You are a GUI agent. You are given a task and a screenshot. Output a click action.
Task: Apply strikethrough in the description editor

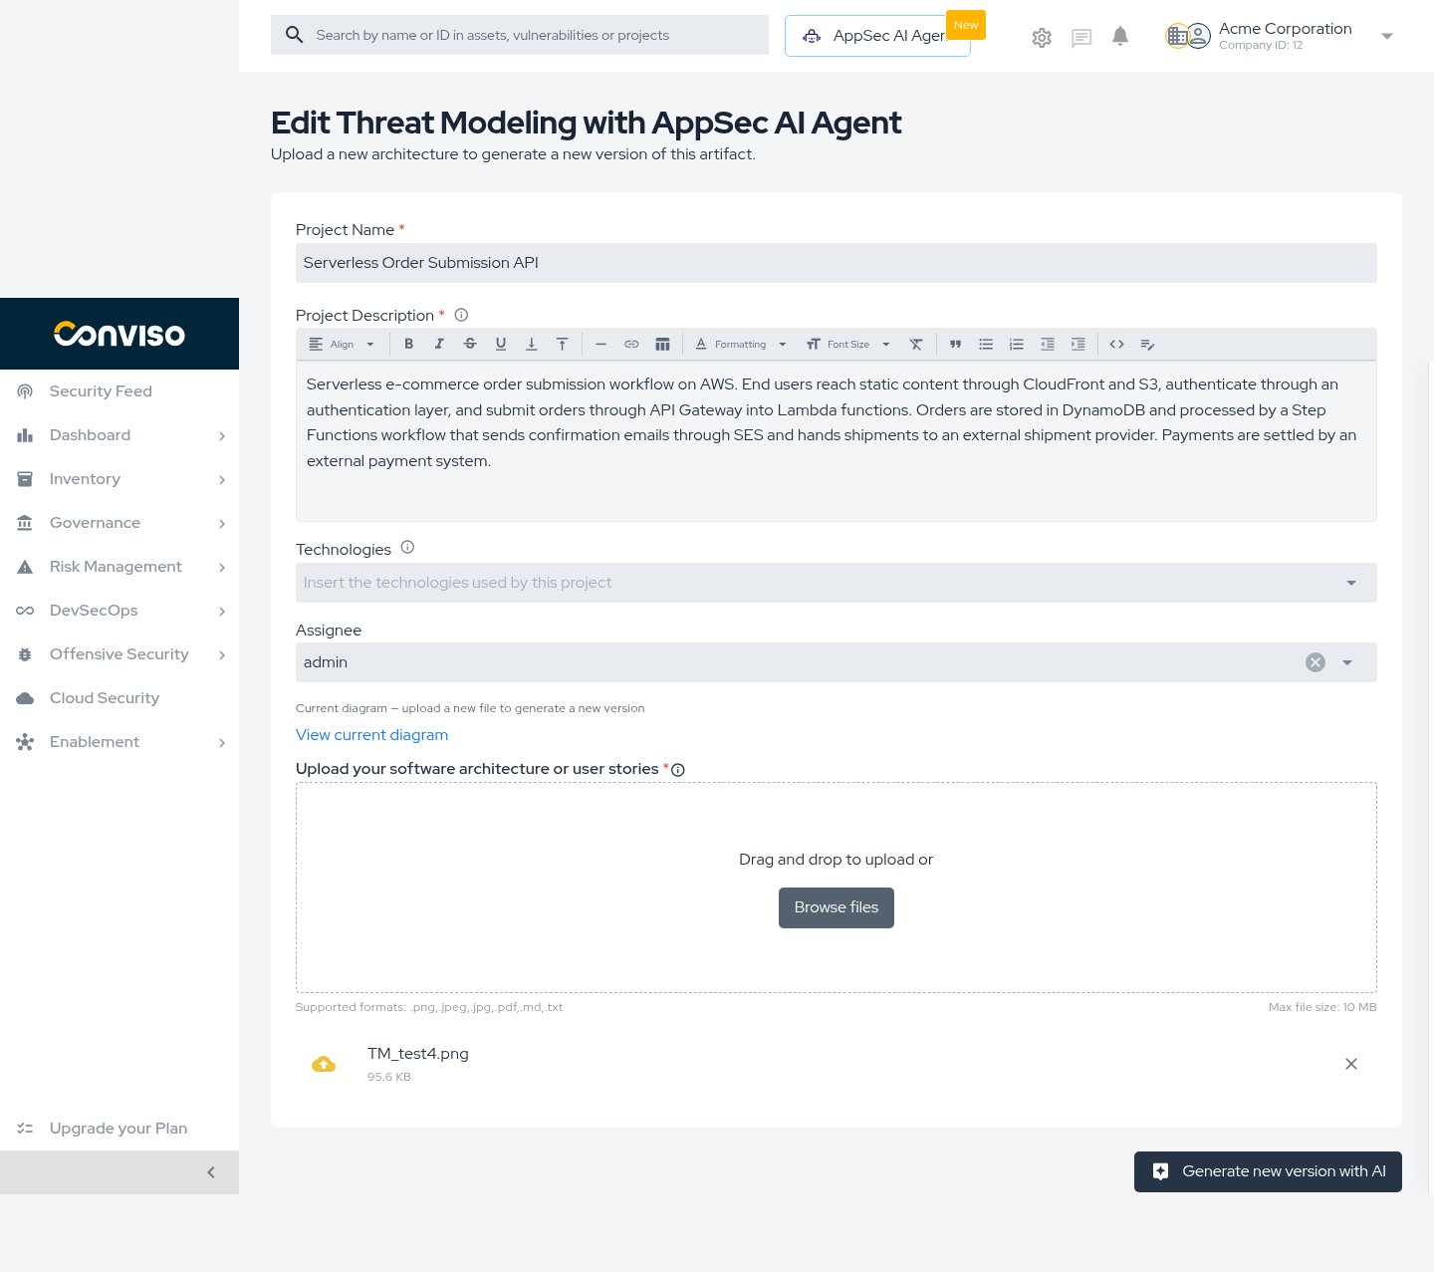(470, 345)
